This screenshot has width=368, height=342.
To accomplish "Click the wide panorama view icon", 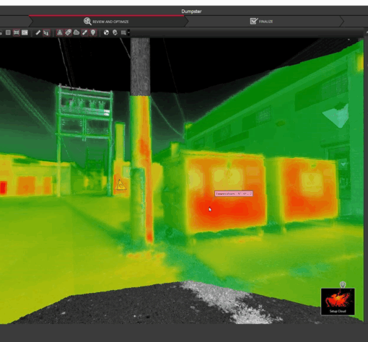I will click(x=25, y=32).
